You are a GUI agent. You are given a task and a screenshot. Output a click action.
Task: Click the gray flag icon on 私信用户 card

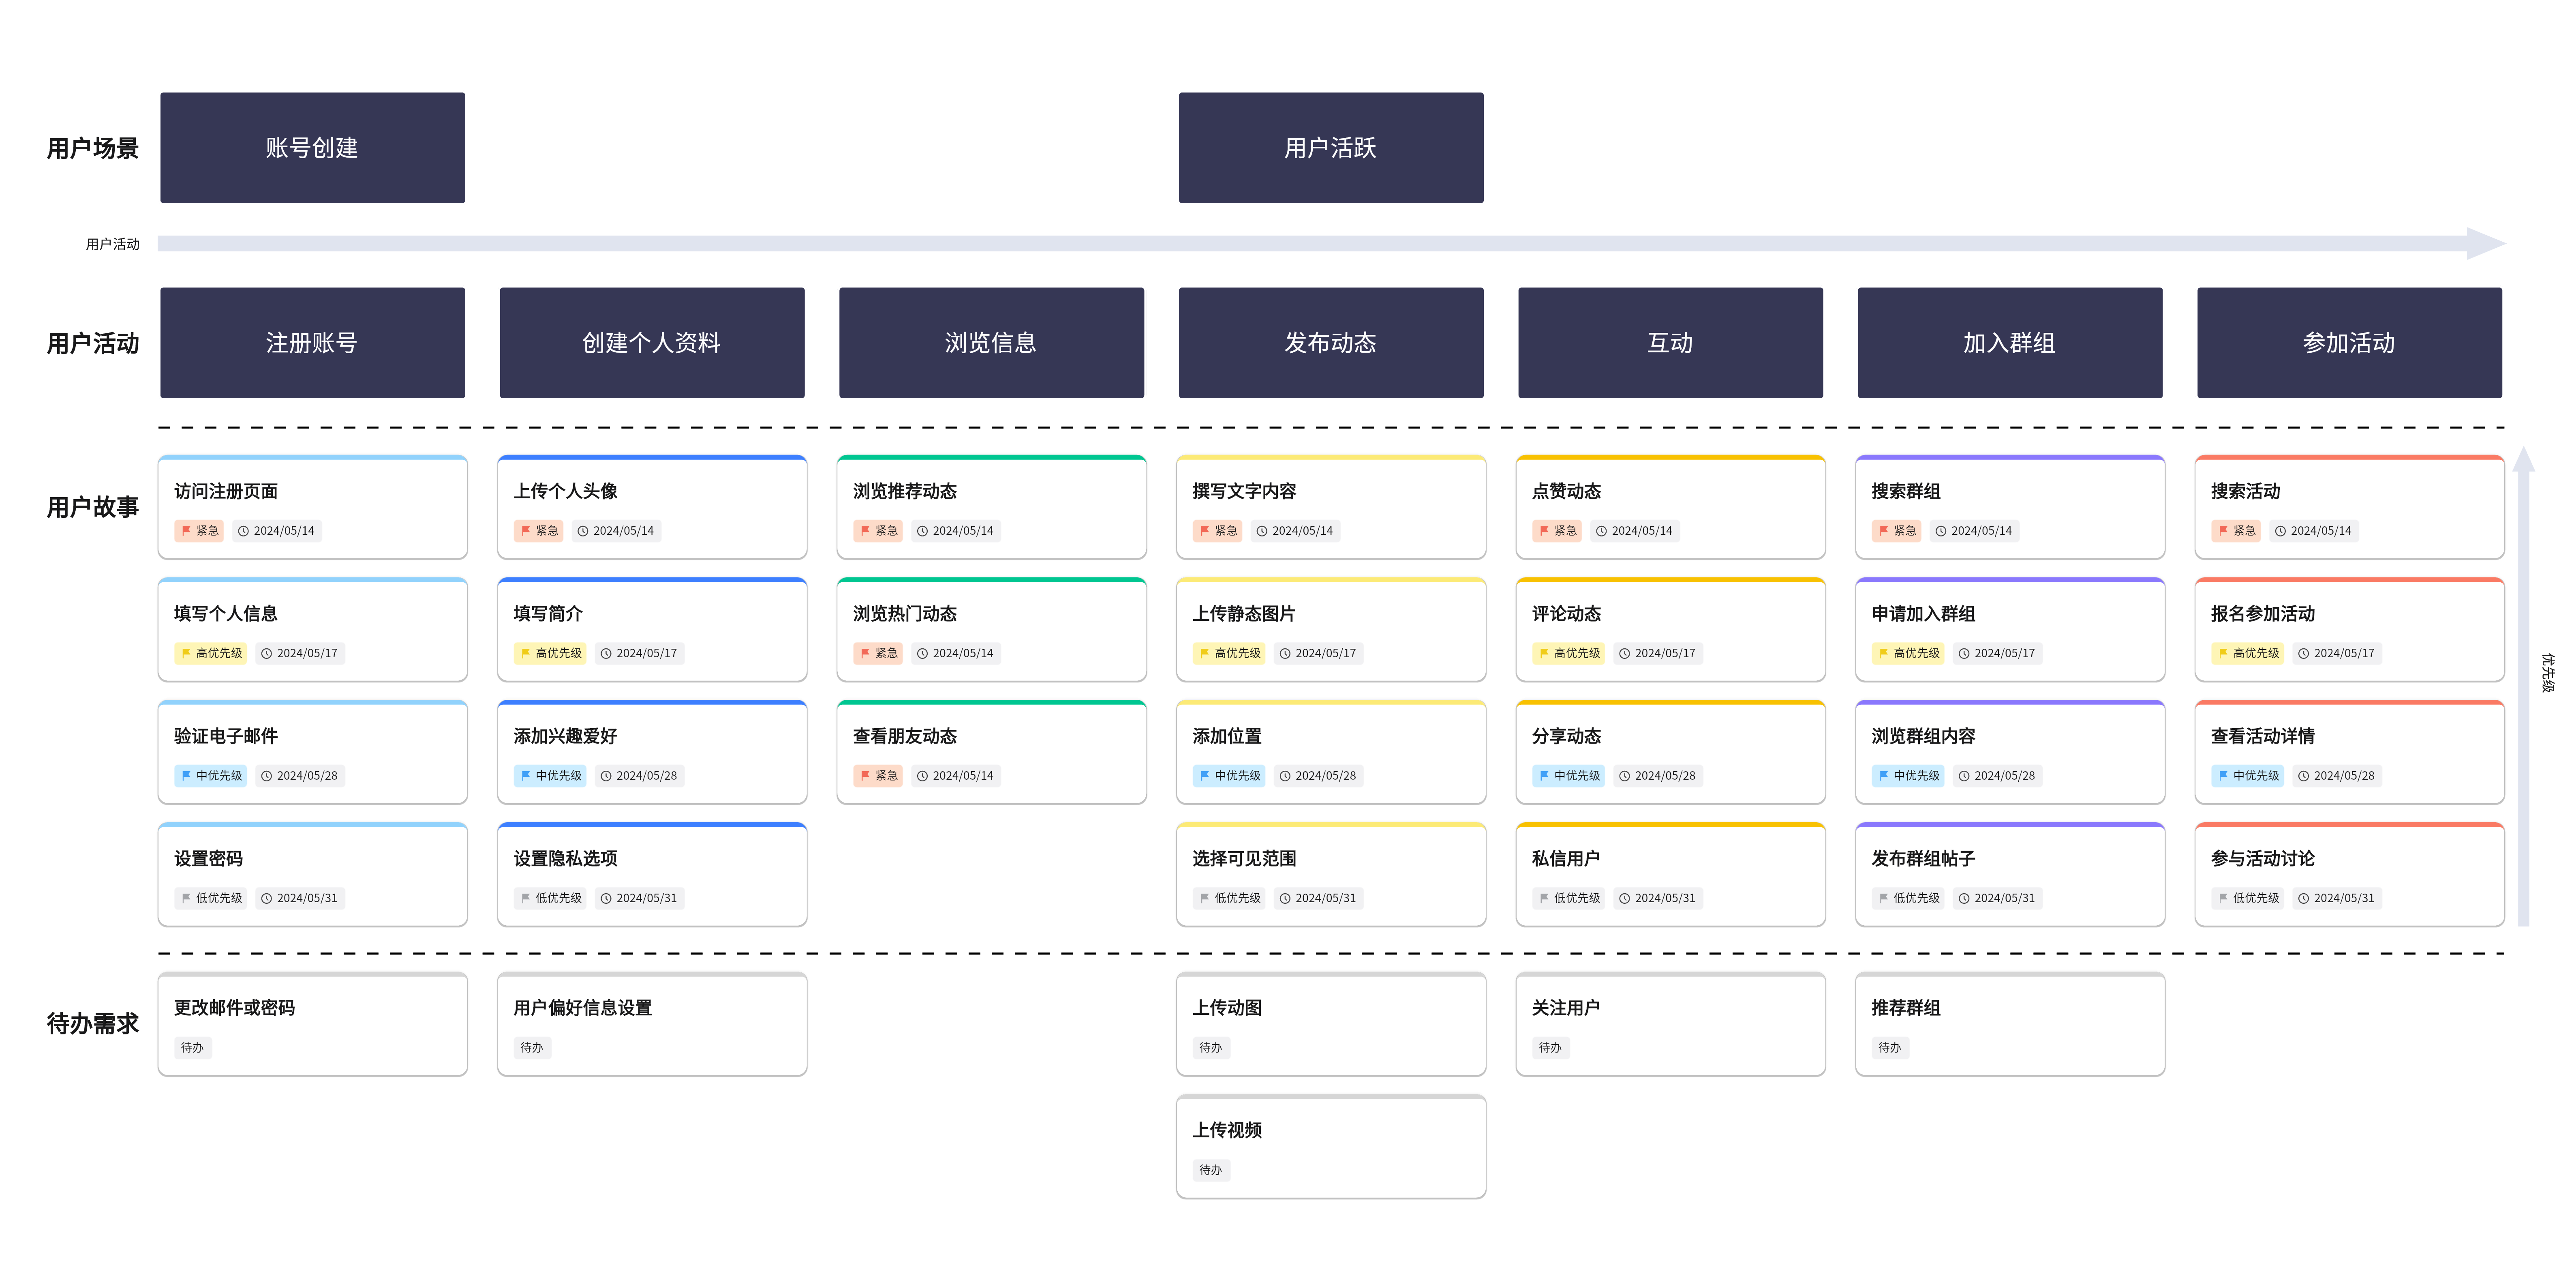coord(1544,899)
